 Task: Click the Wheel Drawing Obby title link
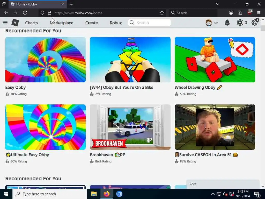pos(198,88)
